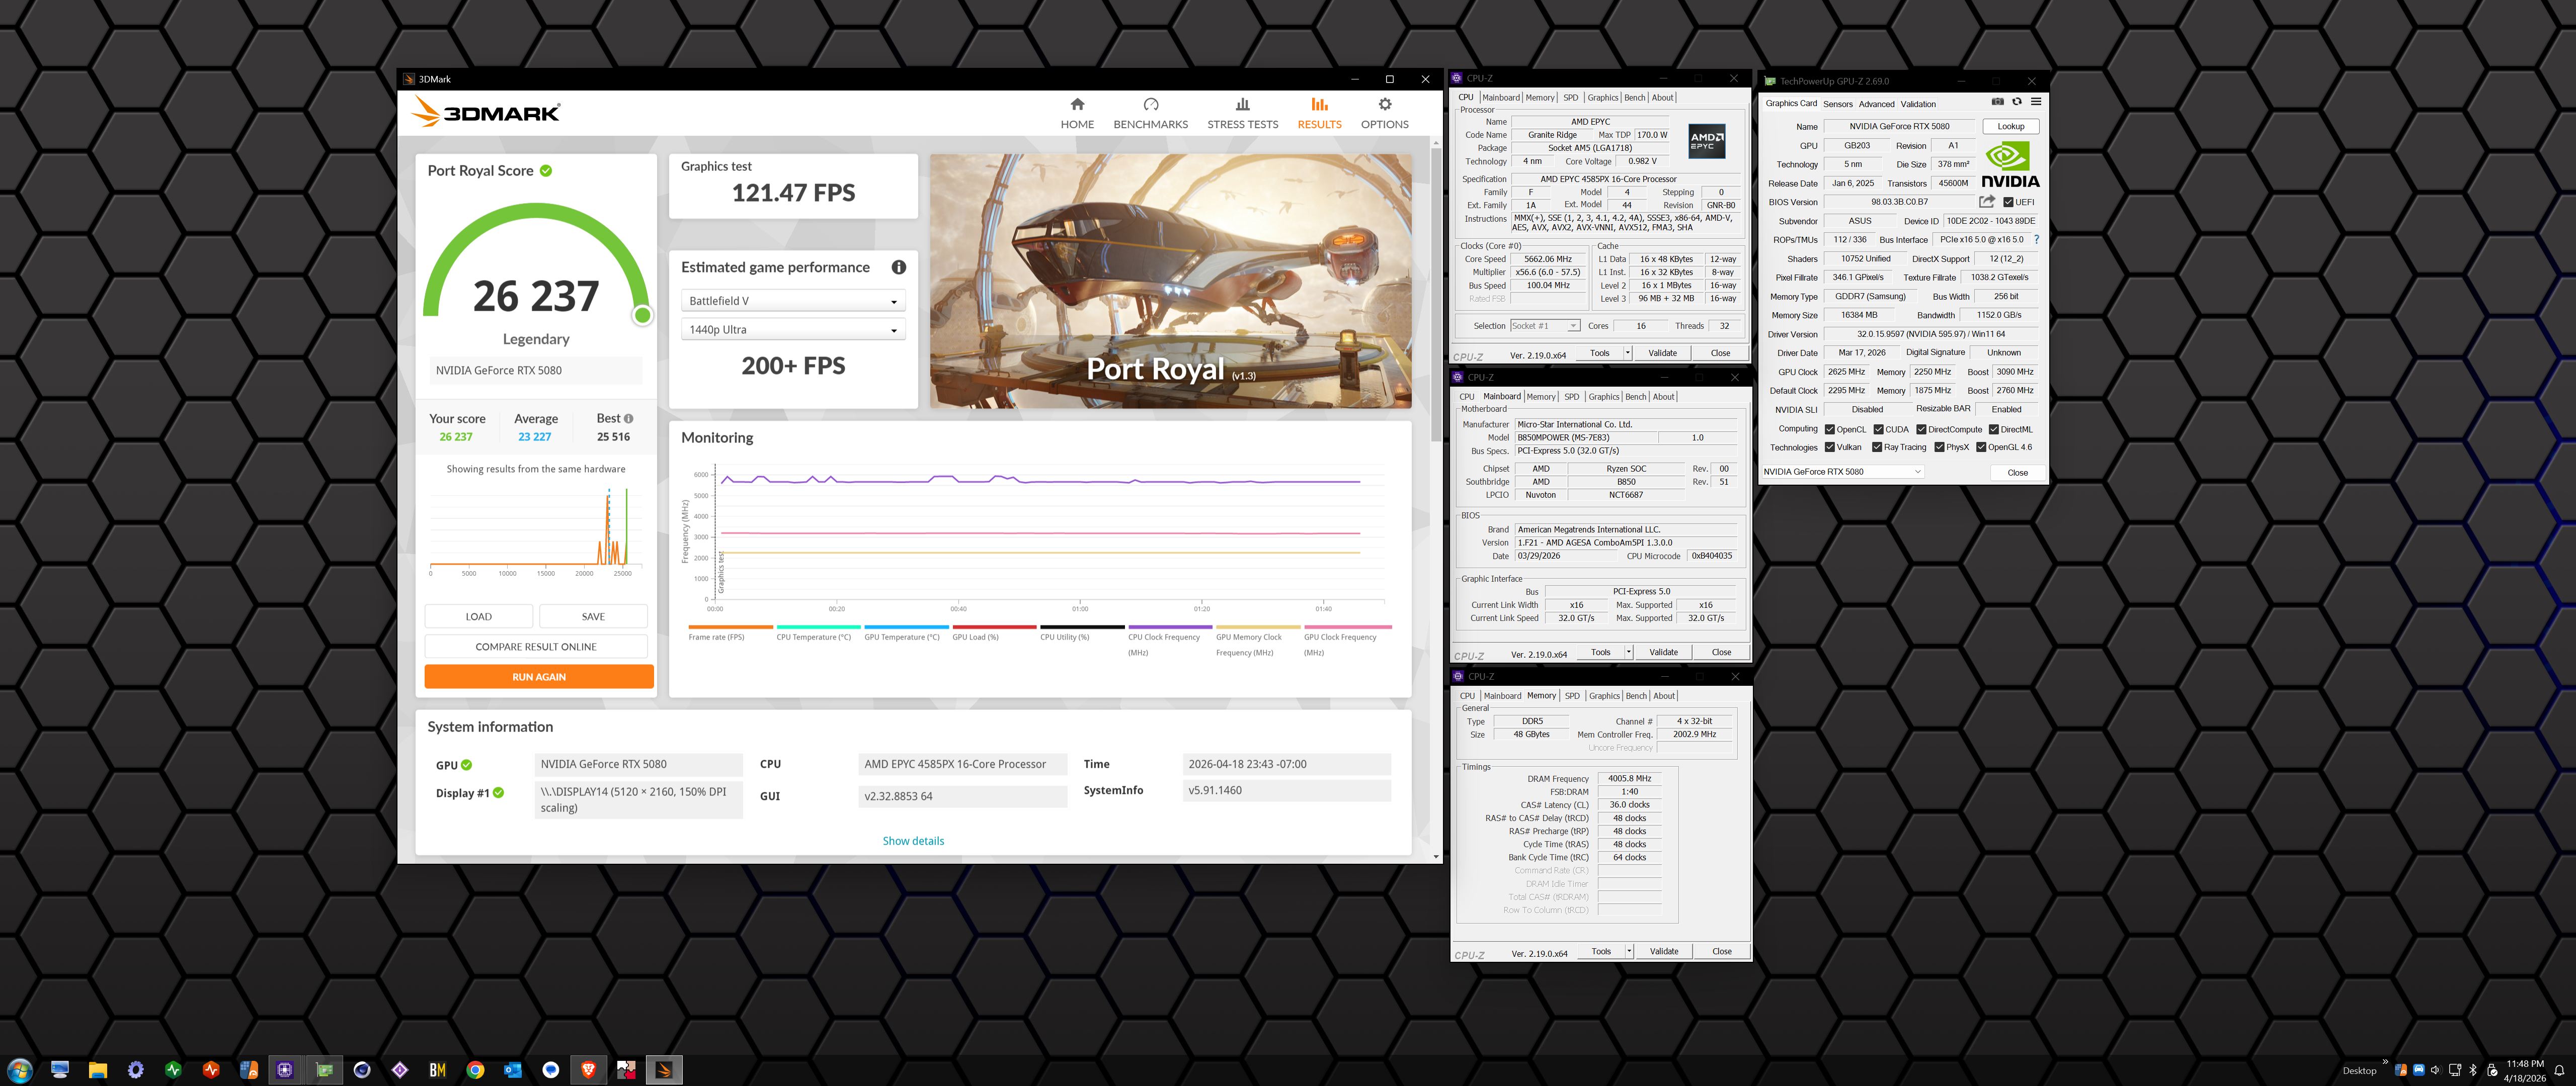This screenshot has height=1086, width=2576.
Task: Open the Battlefield V game dropdown
Action: click(793, 301)
